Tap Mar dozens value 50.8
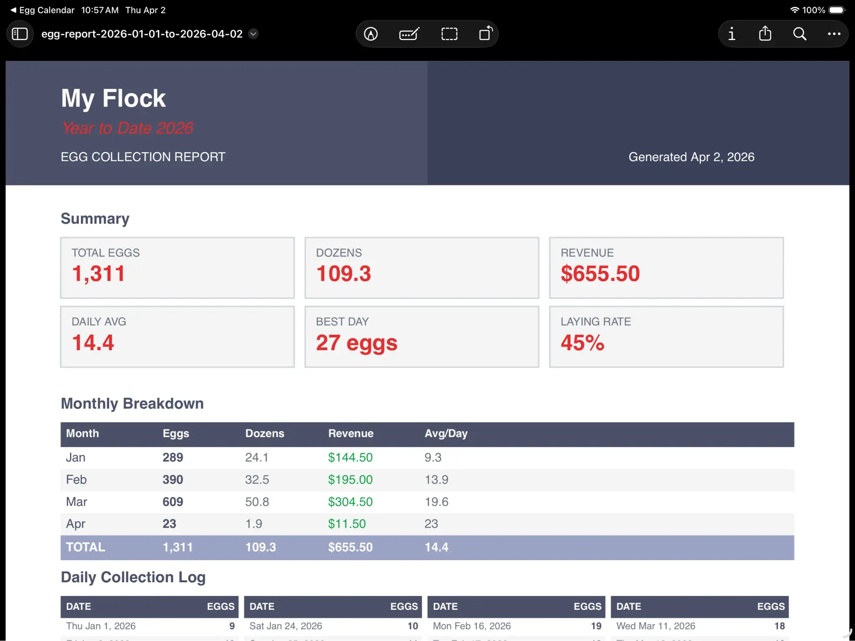 coord(257,501)
